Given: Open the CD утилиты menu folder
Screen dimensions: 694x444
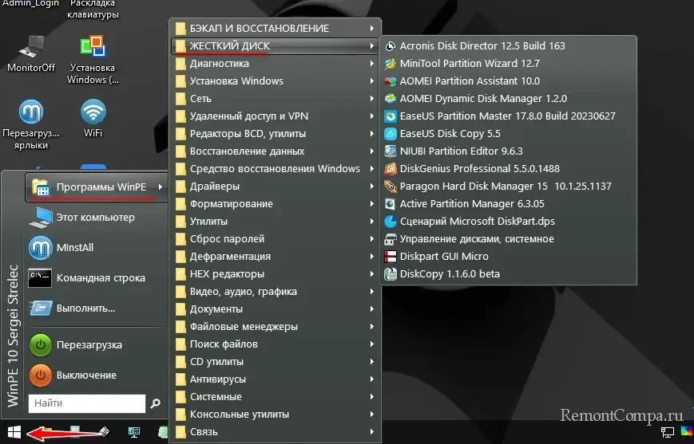Looking at the screenshot, I should click(276, 362).
